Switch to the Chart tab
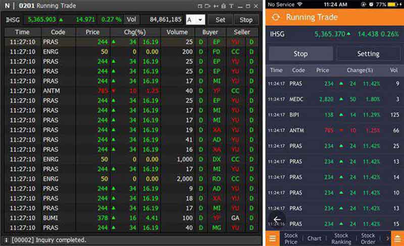 [314, 238]
